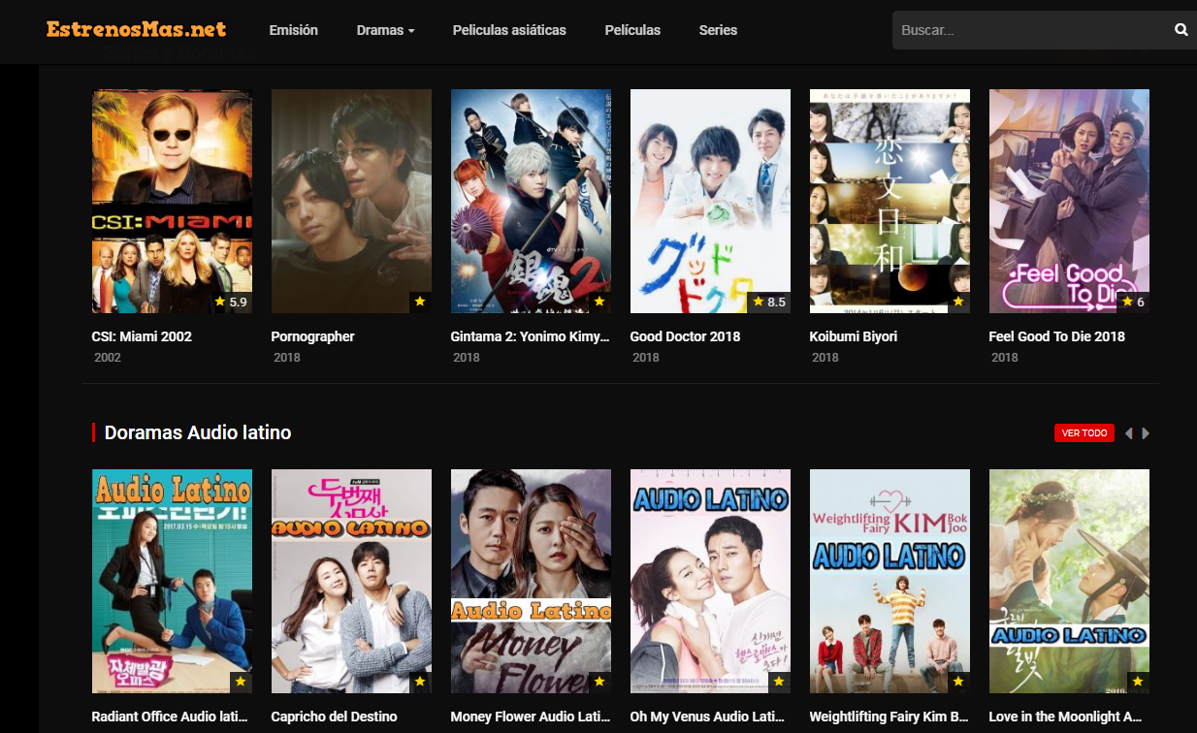This screenshot has height=733, width=1197.
Task: Click the EstrenosMas.net logo
Action: pos(136,29)
